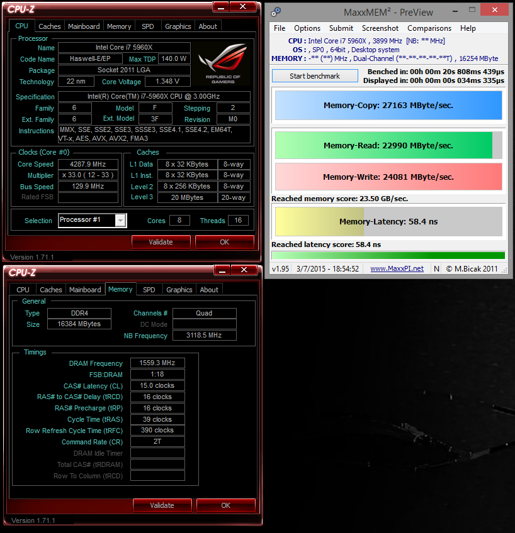Click the Channels # Quad value
This screenshot has height=533, width=515.
point(204,313)
